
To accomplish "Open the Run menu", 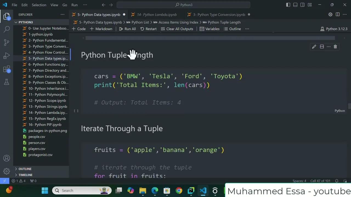I will 74,5.
